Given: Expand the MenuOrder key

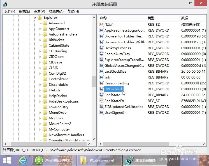Looking at the screenshot, I should 40,112.
